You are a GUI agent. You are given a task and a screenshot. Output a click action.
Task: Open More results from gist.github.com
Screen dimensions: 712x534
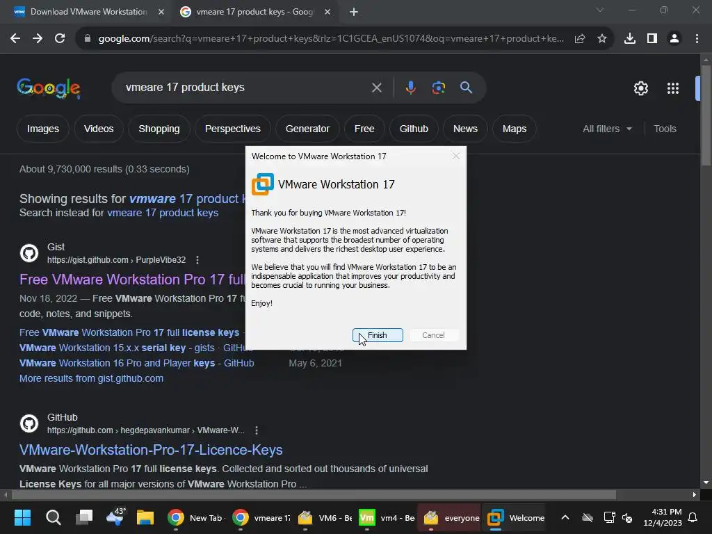coord(91,378)
